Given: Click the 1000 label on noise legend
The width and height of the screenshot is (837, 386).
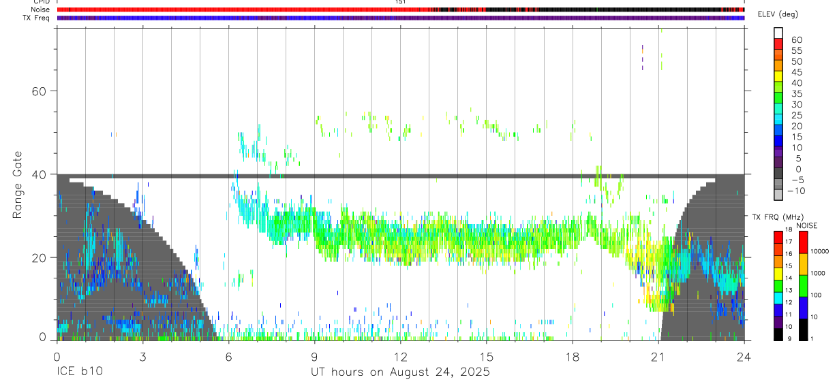Looking at the screenshot, I should [x=817, y=273].
